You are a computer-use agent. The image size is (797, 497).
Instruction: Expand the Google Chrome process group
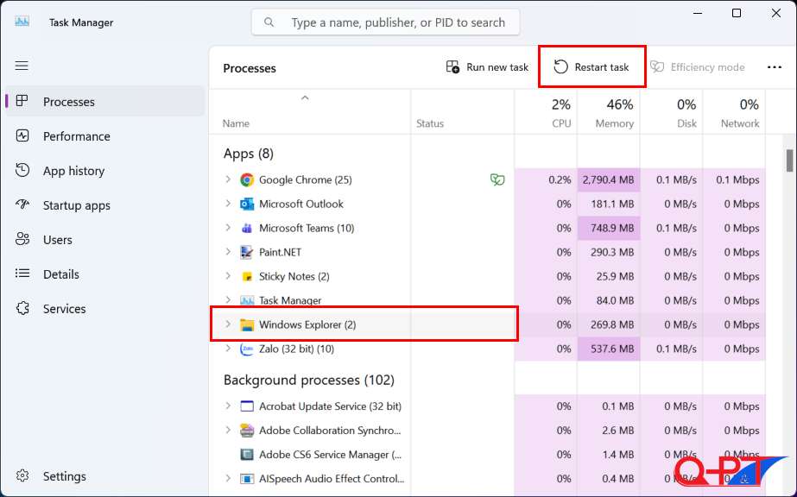(228, 179)
